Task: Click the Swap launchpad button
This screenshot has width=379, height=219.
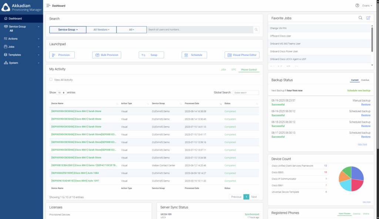Action: pos(151,55)
